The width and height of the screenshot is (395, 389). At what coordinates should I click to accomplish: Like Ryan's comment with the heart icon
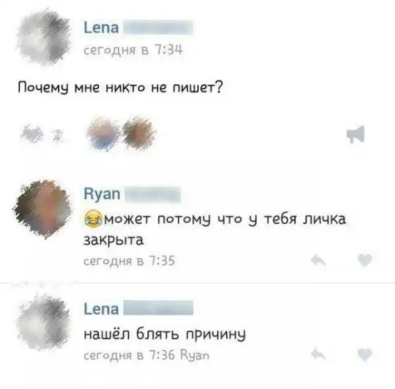click(365, 260)
